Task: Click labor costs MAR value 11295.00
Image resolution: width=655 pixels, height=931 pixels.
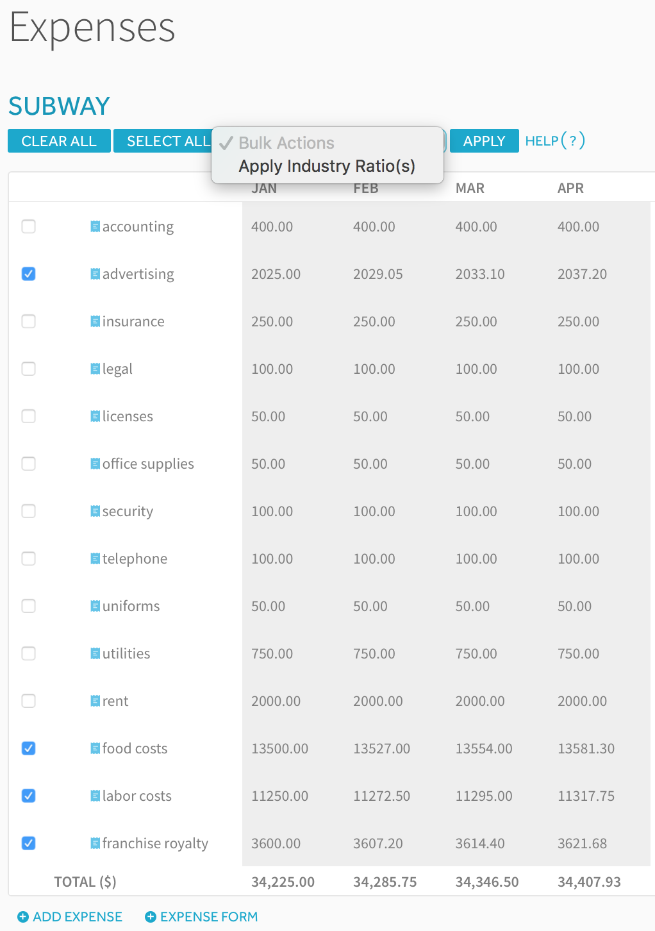Action: tap(484, 796)
